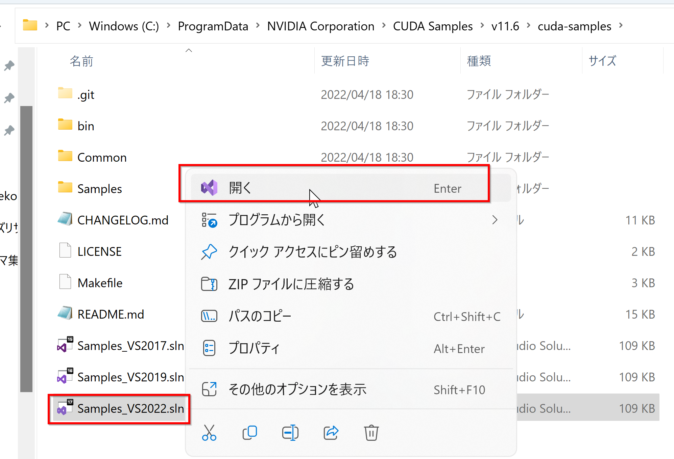Choose 開く from the context menu
This screenshot has height=459, width=674.
coord(351,188)
